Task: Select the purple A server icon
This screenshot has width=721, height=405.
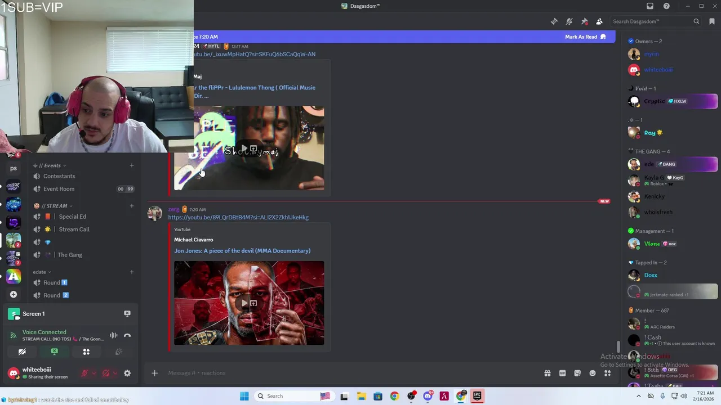Action: (14, 276)
